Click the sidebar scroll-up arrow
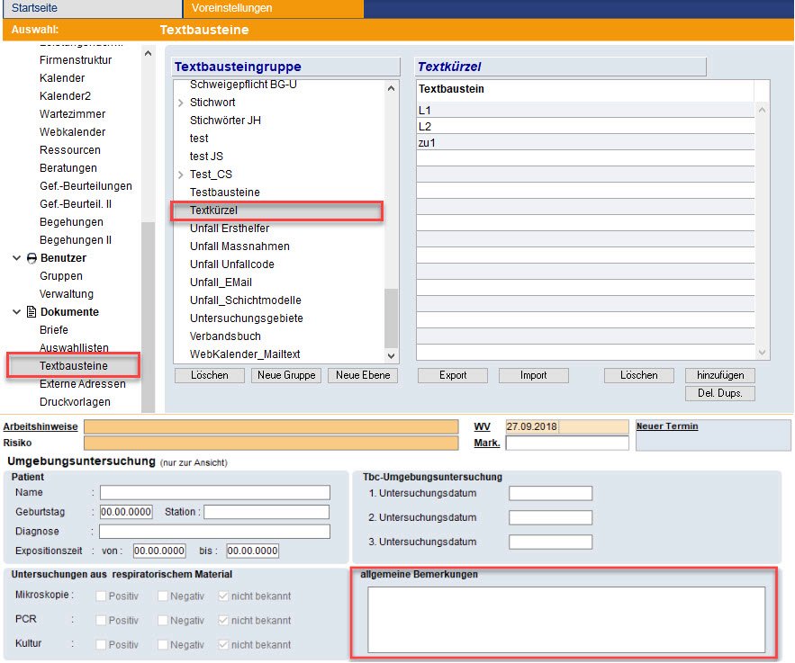The image size is (795, 663). pos(148,54)
